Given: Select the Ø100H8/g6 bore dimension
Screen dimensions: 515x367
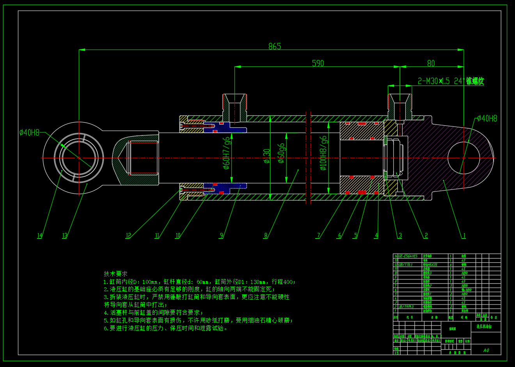Looking at the screenshot, I should coord(322,153).
